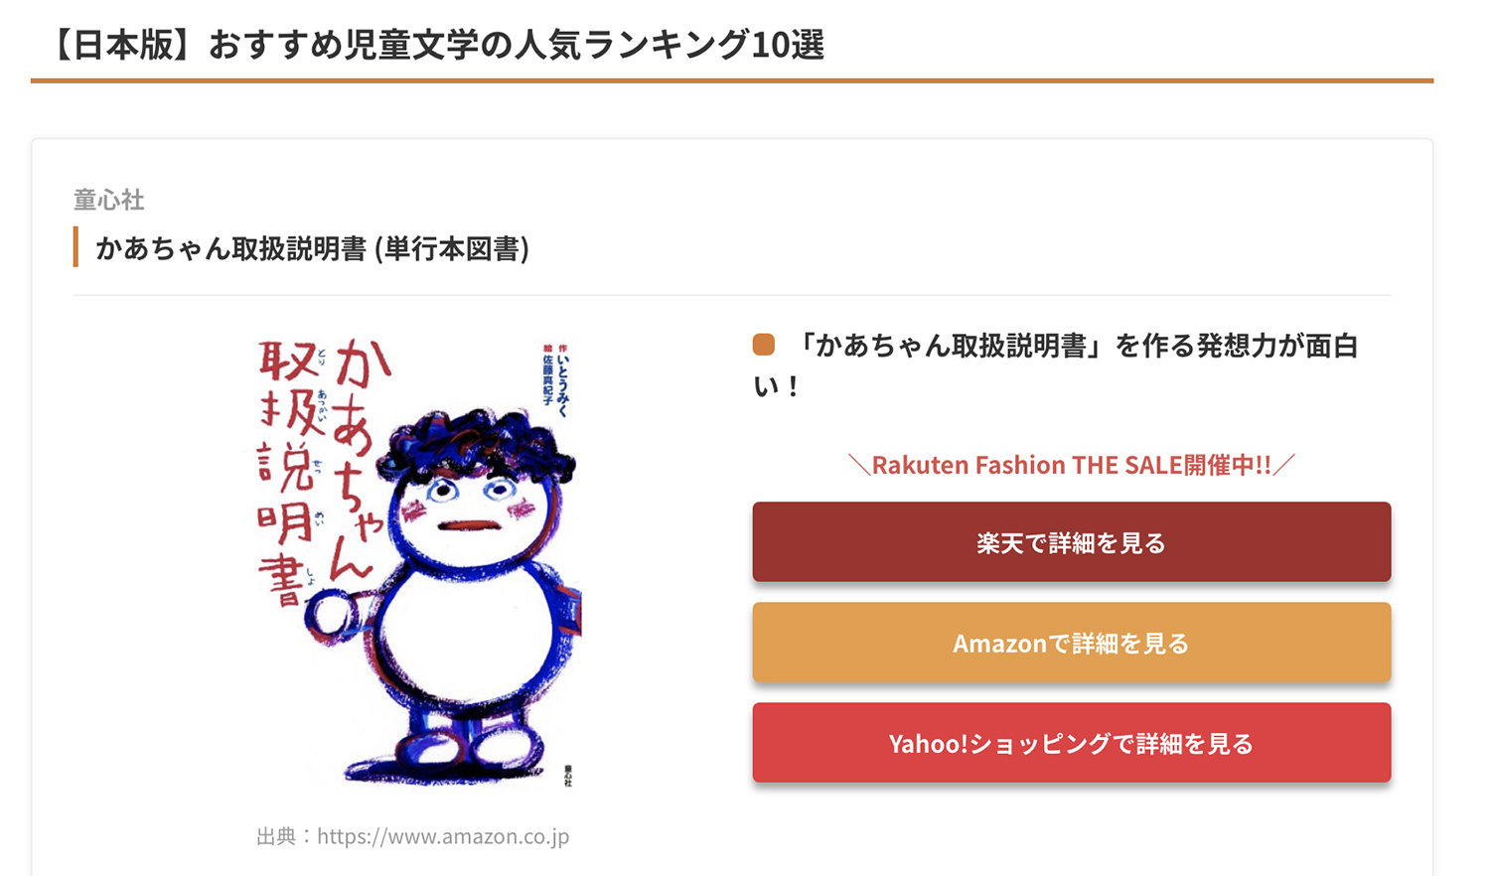Click the orange accent bar beside product title

click(75, 247)
